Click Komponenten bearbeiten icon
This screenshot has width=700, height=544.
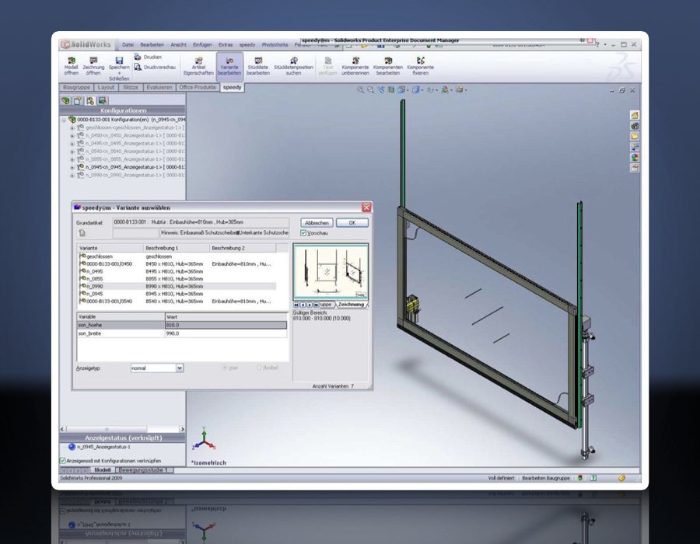387,66
